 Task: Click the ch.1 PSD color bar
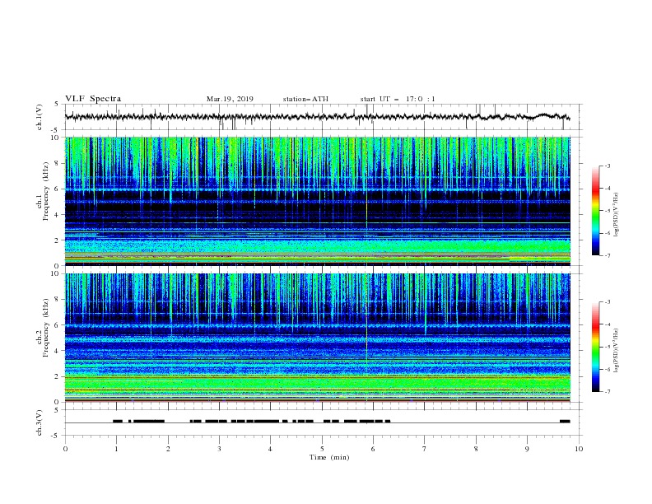(x=595, y=211)
